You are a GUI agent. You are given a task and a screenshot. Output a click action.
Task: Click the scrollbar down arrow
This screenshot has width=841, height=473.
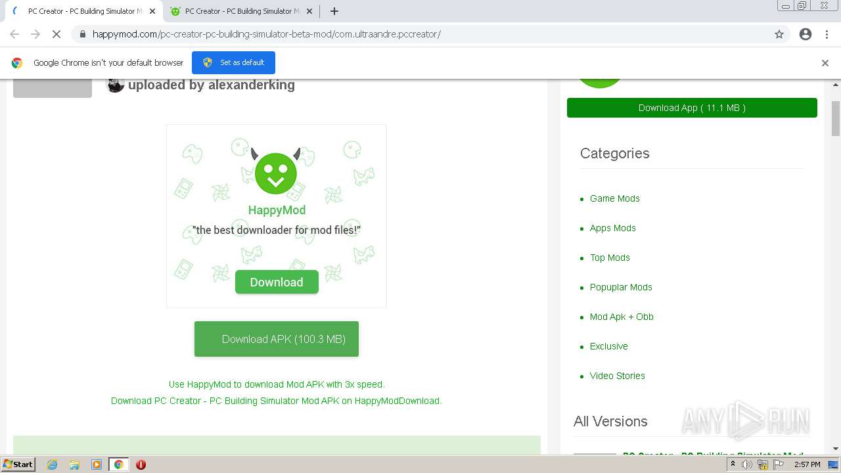[x=836, y=449]
